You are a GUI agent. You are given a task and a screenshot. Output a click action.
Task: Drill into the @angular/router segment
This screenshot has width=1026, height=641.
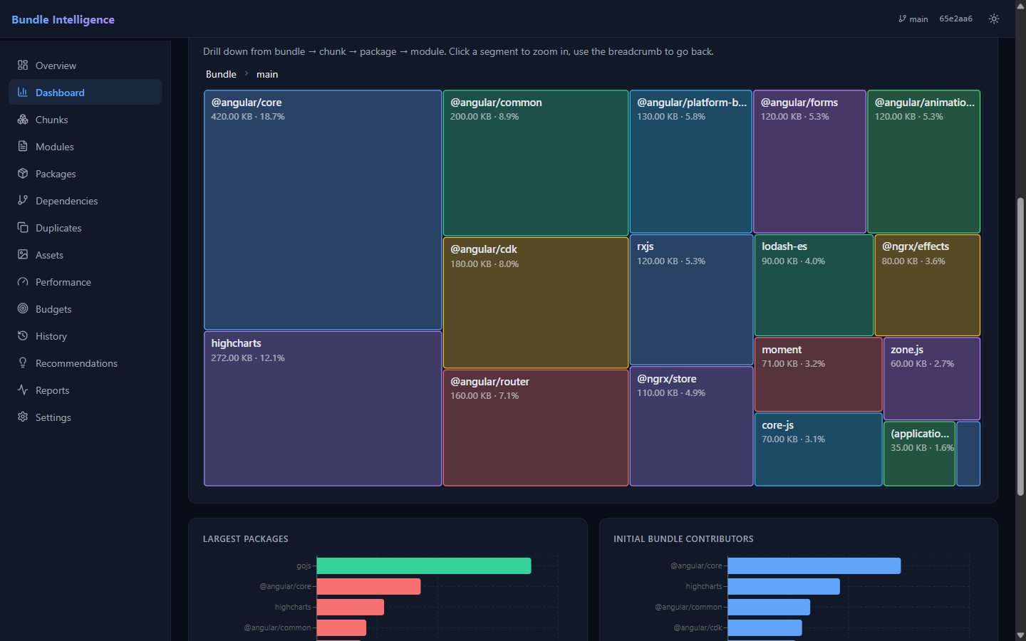[536, 428]
